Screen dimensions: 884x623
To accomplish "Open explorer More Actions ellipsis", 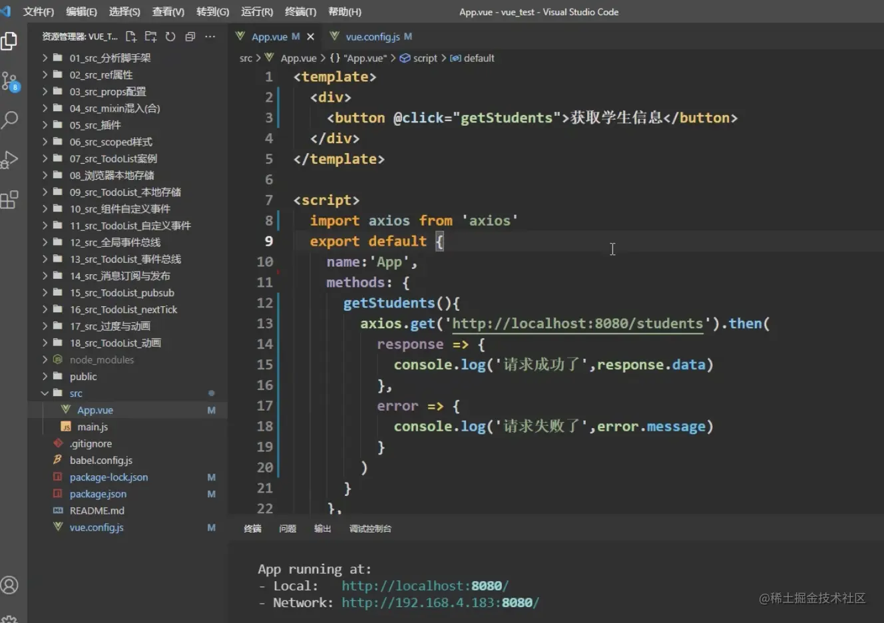I will (210, 37).
